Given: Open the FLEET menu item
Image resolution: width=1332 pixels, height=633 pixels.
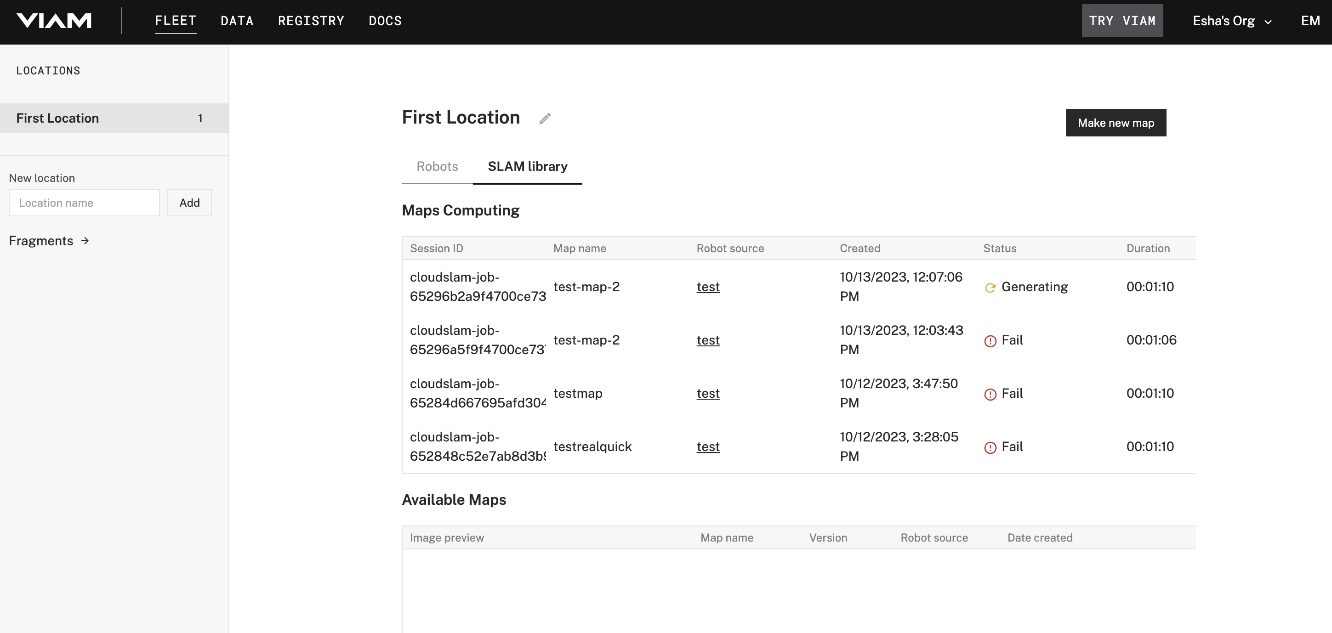Looking at the screenshot, I should (x=175, y=21).
